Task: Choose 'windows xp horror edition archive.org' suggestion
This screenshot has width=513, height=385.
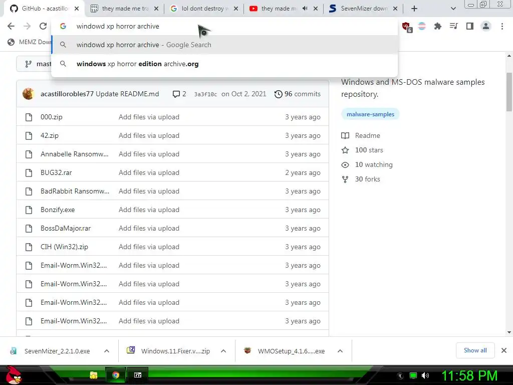Action: pyautogui.click(x=224, y=64)
